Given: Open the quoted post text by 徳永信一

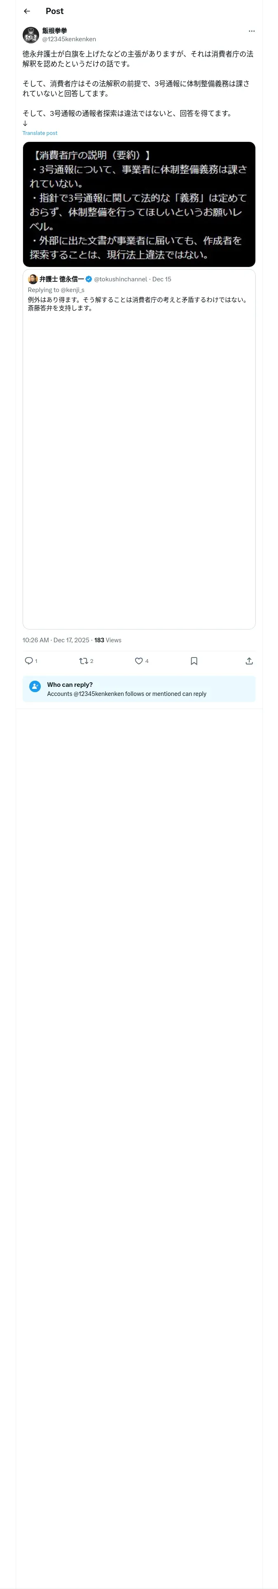Looking at the screenshot, I should [137, 304].
